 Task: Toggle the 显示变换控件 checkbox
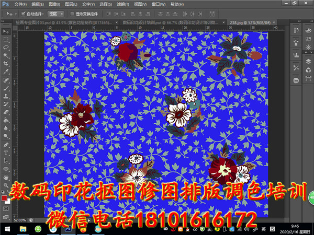point(72,14)
